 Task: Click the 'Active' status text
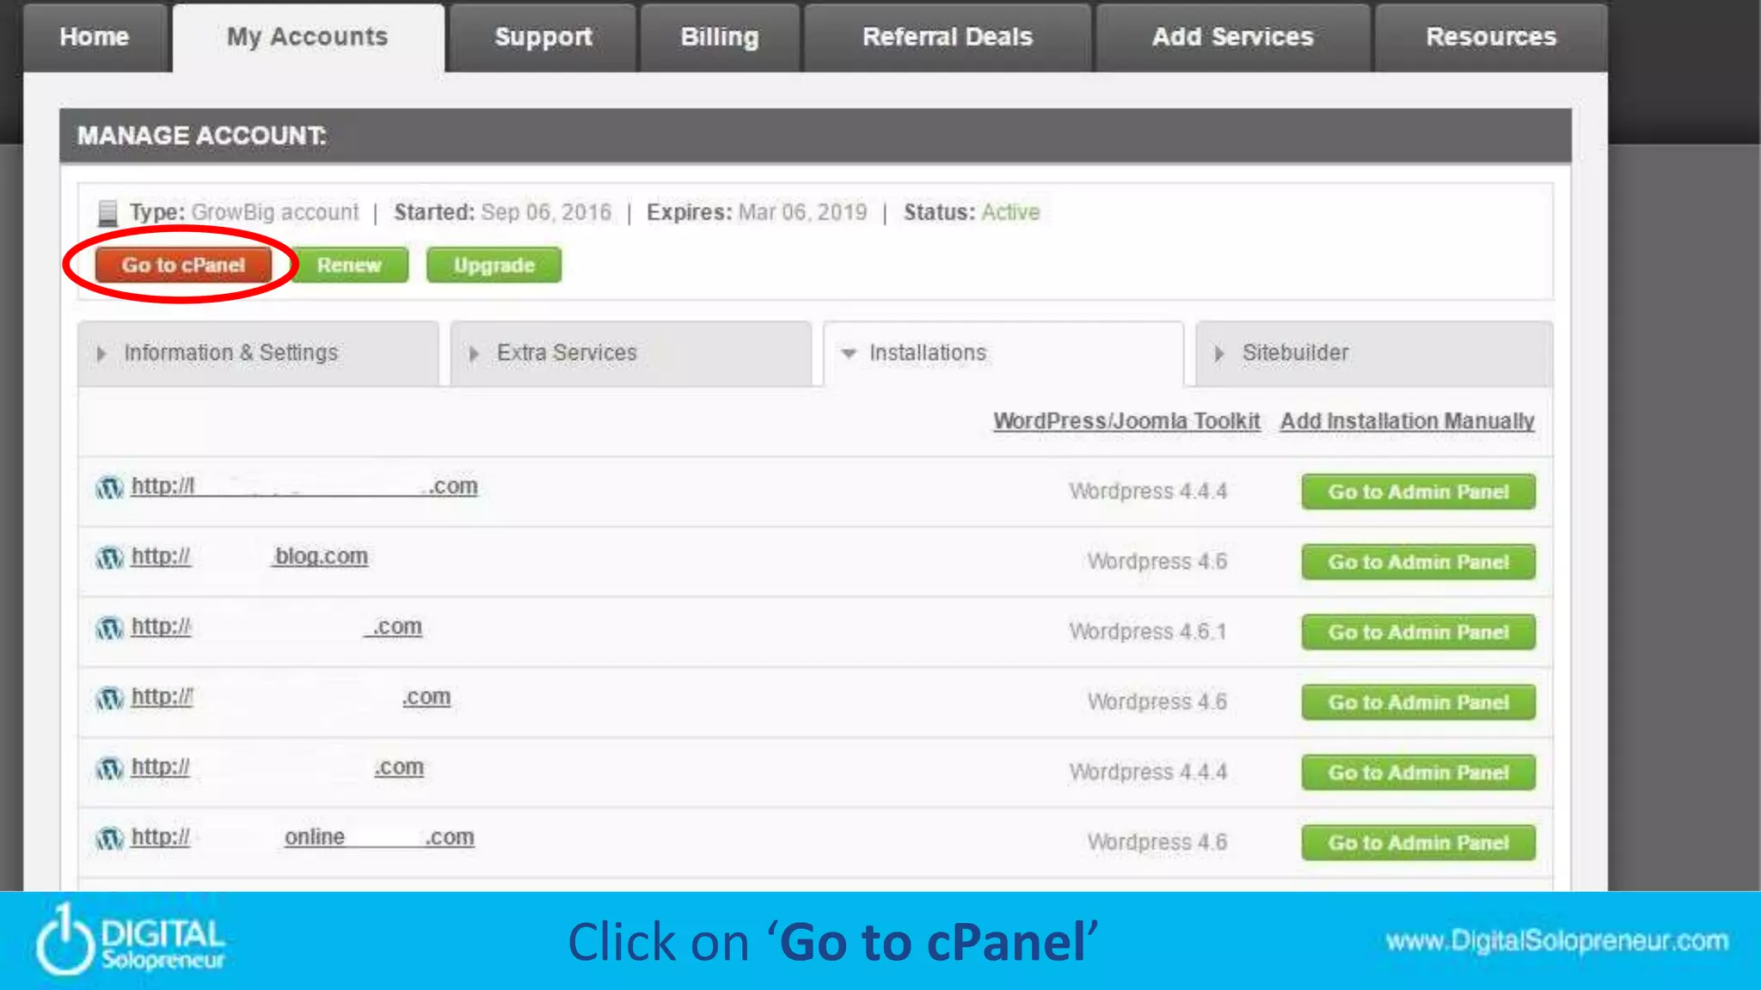[x=1010, y=212]
